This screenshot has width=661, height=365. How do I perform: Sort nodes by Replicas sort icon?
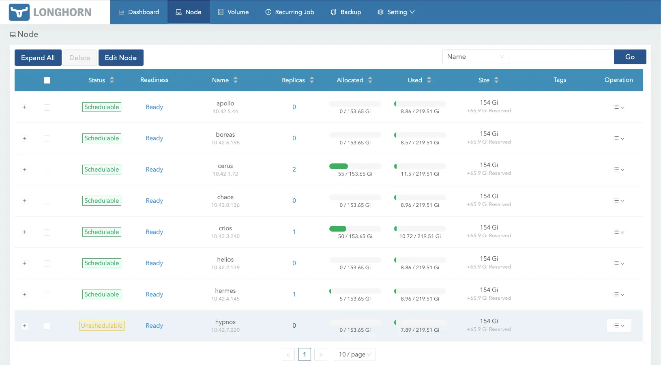point(312,80)
